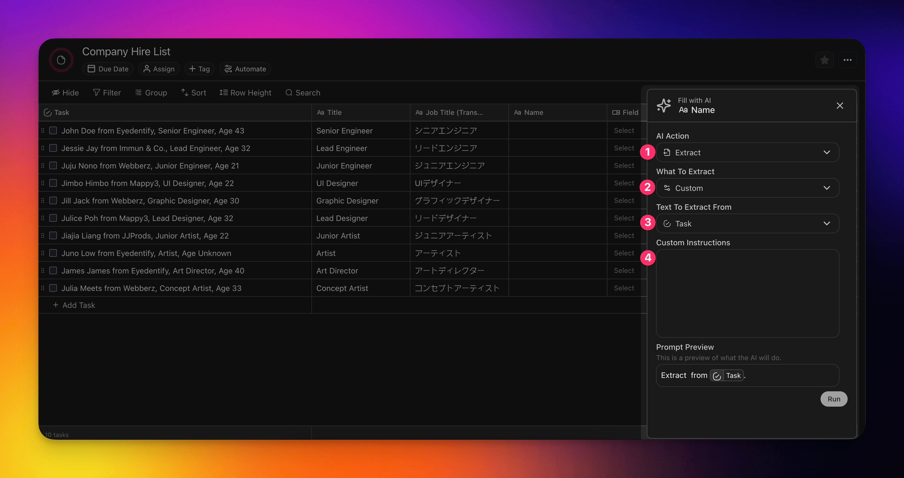Open the Text To Extract From dropdown
This screenshot has height=478, width=904.
(x=747, y=224)
